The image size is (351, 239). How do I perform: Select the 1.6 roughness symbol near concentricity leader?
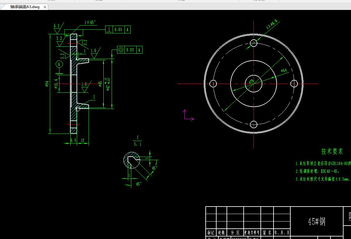click(x=95, y=53)
